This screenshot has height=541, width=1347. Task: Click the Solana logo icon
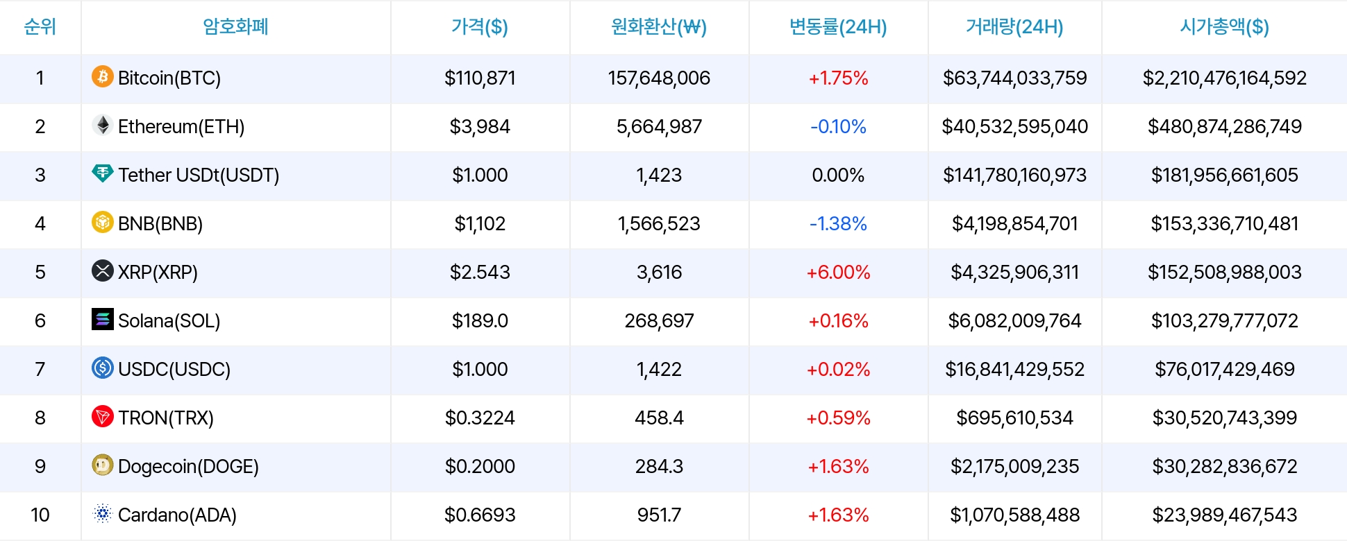tap(103, 319)
